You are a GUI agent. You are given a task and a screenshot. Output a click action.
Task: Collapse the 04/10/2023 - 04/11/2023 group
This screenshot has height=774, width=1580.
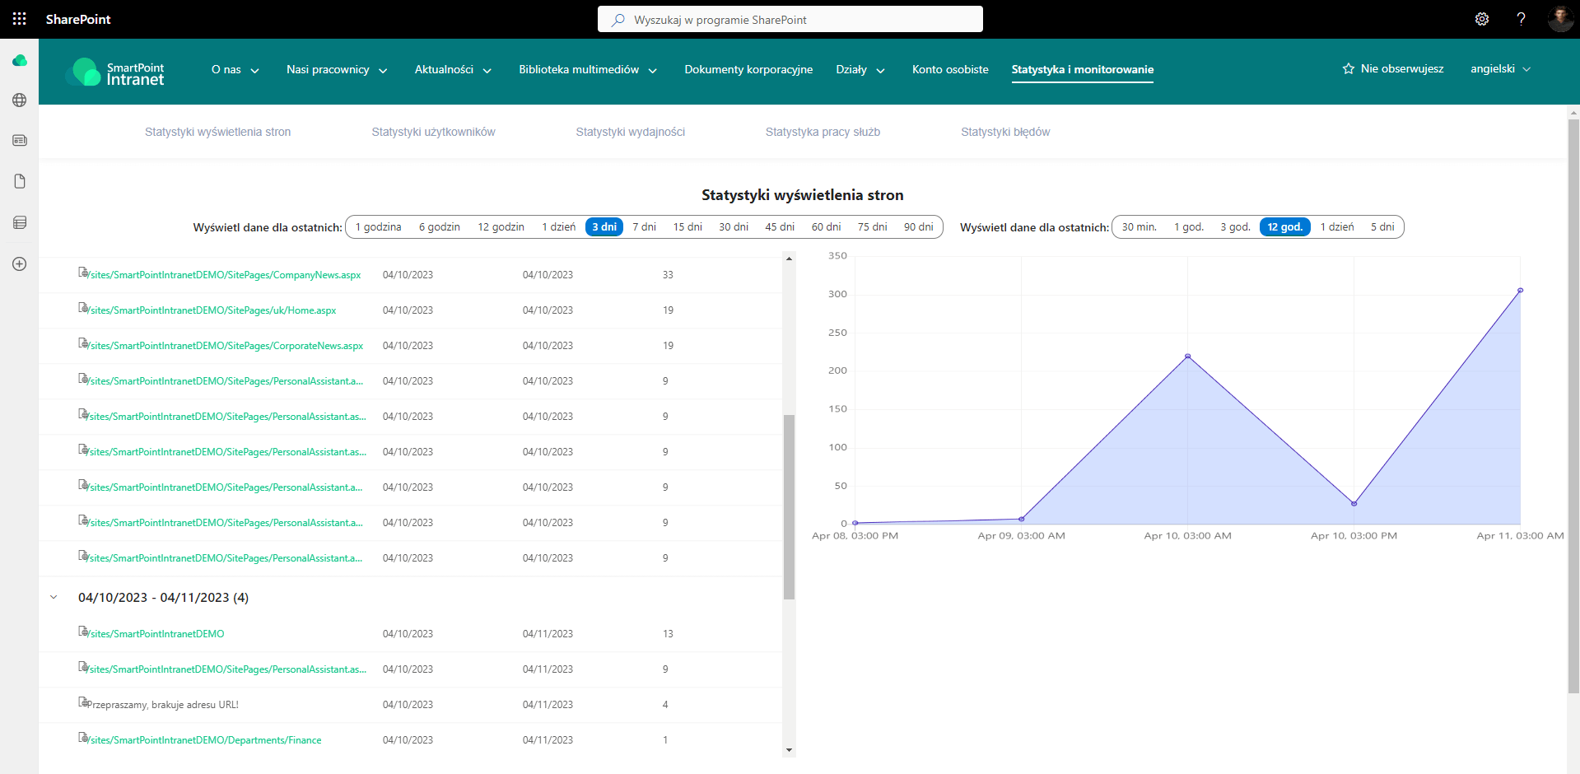coord(54,598)
